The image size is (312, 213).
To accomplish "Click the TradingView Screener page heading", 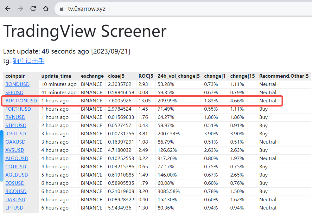I will [x=85, y=31].
